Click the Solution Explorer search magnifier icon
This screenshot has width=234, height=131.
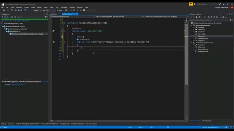[231, 20]
